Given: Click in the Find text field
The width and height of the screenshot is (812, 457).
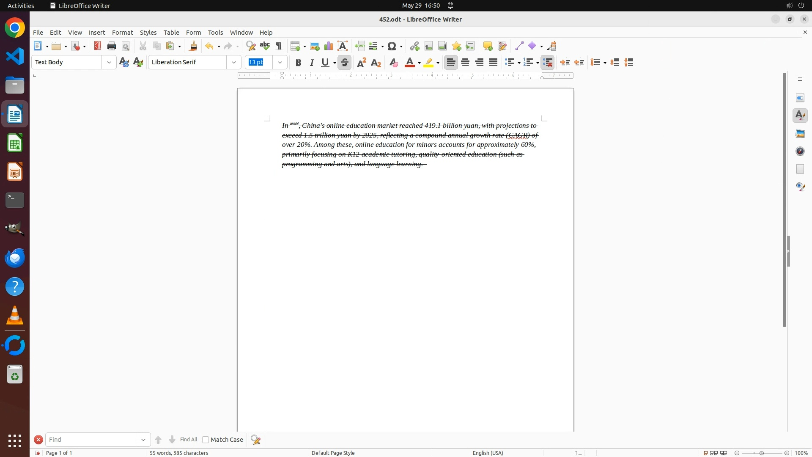Looking at the screenshot, I should (x=91, y=440).
